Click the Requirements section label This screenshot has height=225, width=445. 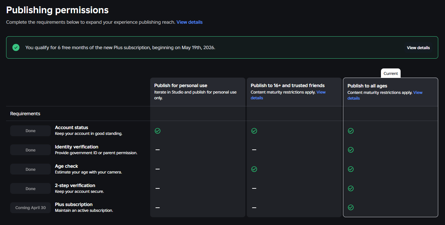tap(25, 114)
